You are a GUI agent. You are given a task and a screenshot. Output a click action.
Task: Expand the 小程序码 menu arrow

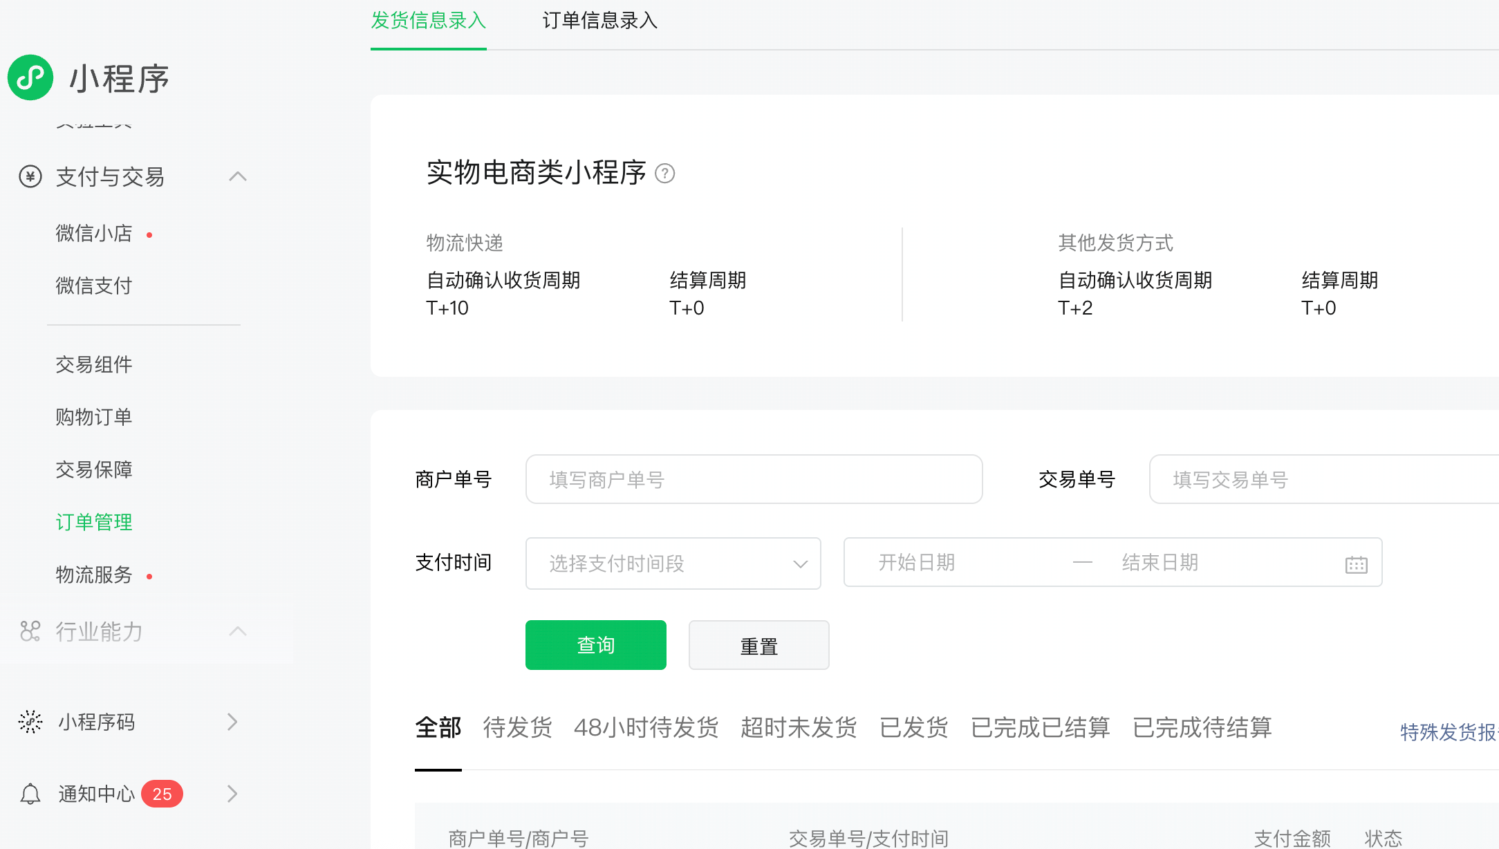(x=232, y=722)
